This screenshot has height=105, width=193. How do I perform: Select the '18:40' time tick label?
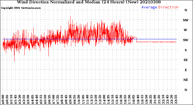[138, 99]
